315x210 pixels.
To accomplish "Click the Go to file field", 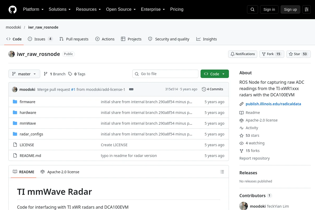I will pyautogui.click(x=165, y=74).
